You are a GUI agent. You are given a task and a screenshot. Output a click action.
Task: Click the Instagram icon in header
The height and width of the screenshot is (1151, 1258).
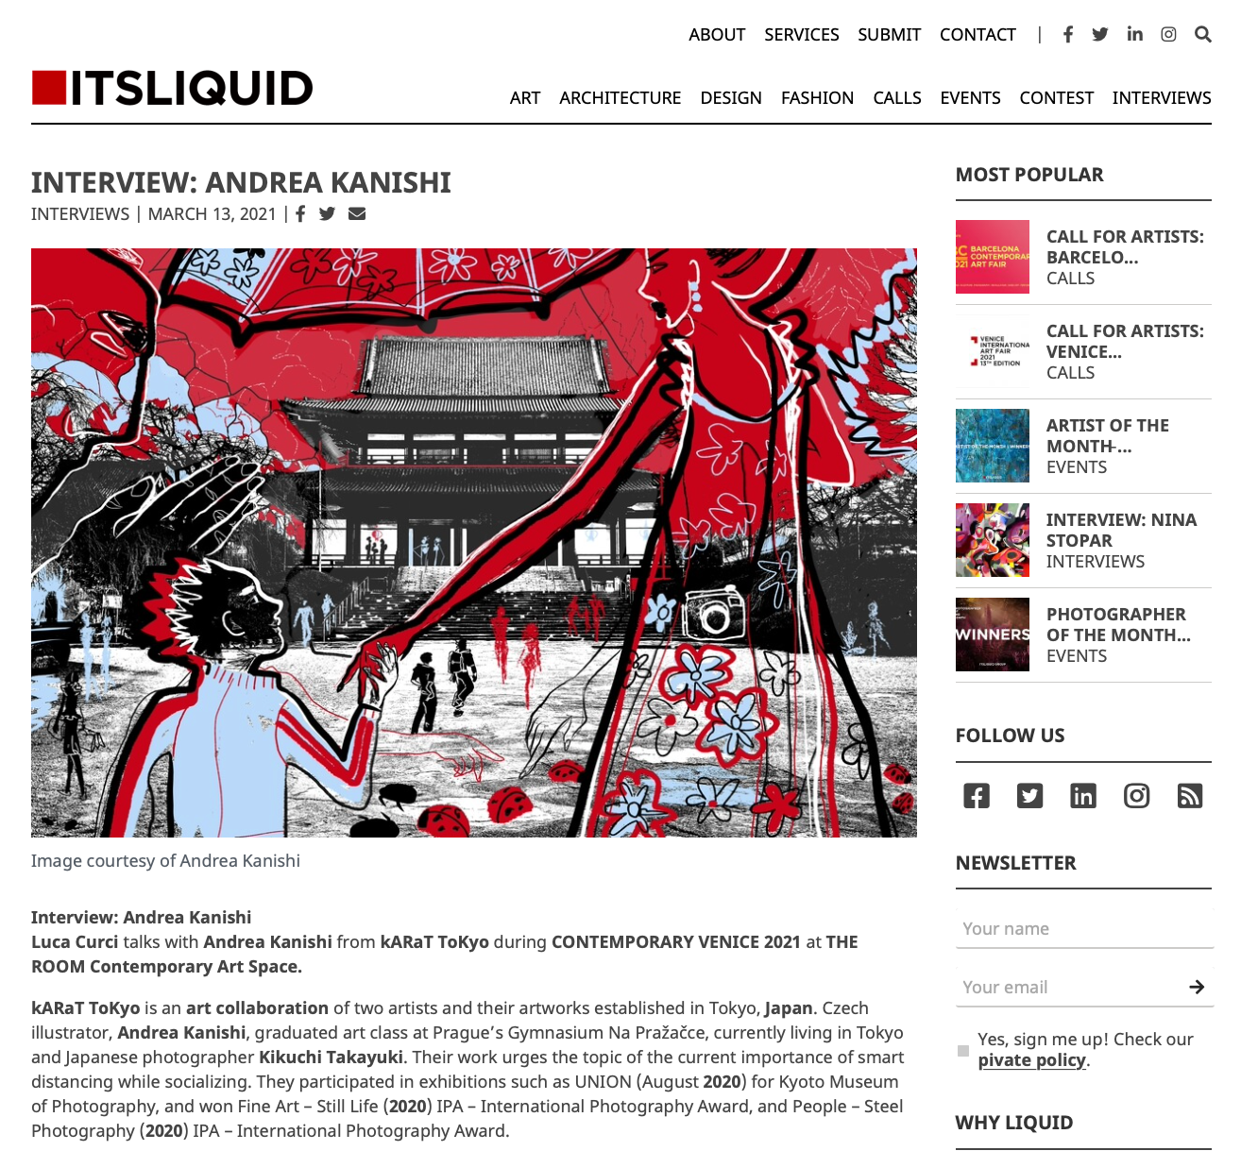pos(1168,34)
